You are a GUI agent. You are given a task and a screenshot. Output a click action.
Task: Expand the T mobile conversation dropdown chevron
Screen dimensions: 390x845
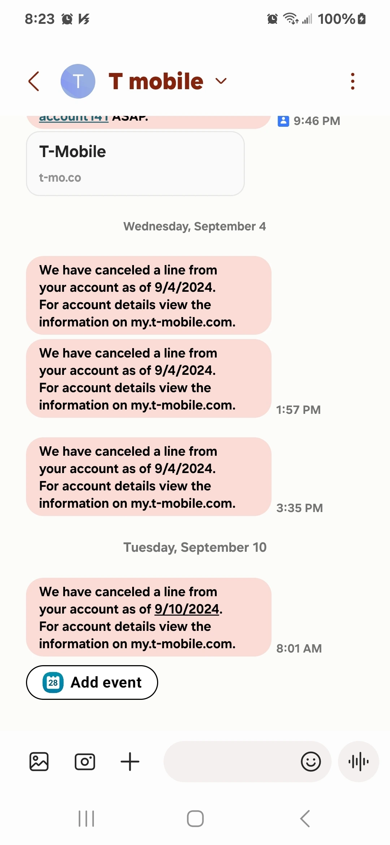pyautogui.click(x=221, y=81)
